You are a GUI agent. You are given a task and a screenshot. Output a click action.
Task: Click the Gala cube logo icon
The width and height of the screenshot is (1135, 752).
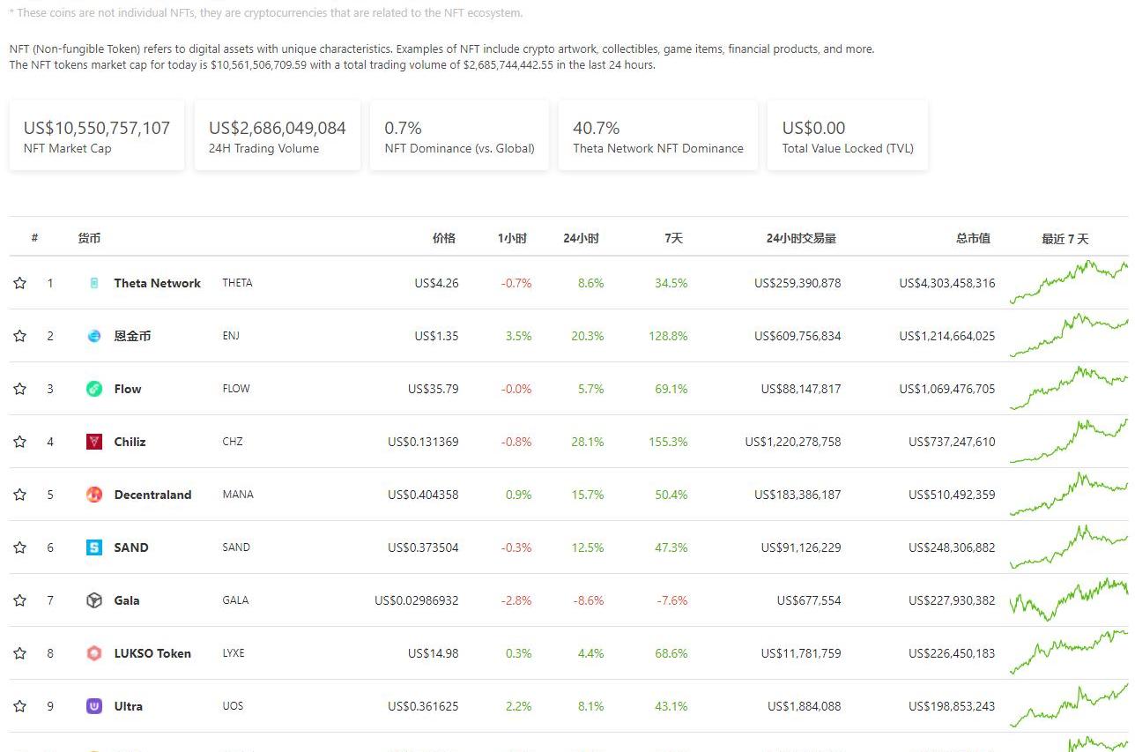94,600
